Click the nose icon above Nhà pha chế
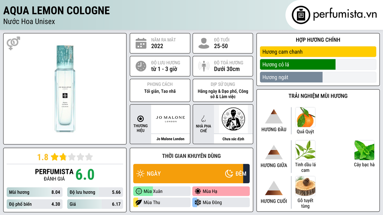This screenshot has width=383, height=215. [x=203, y=119]
